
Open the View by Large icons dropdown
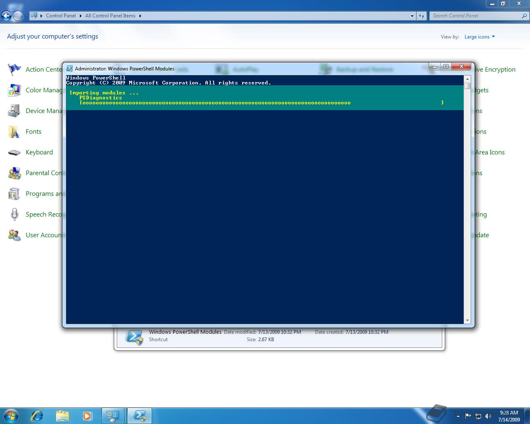tap(479, 37)
